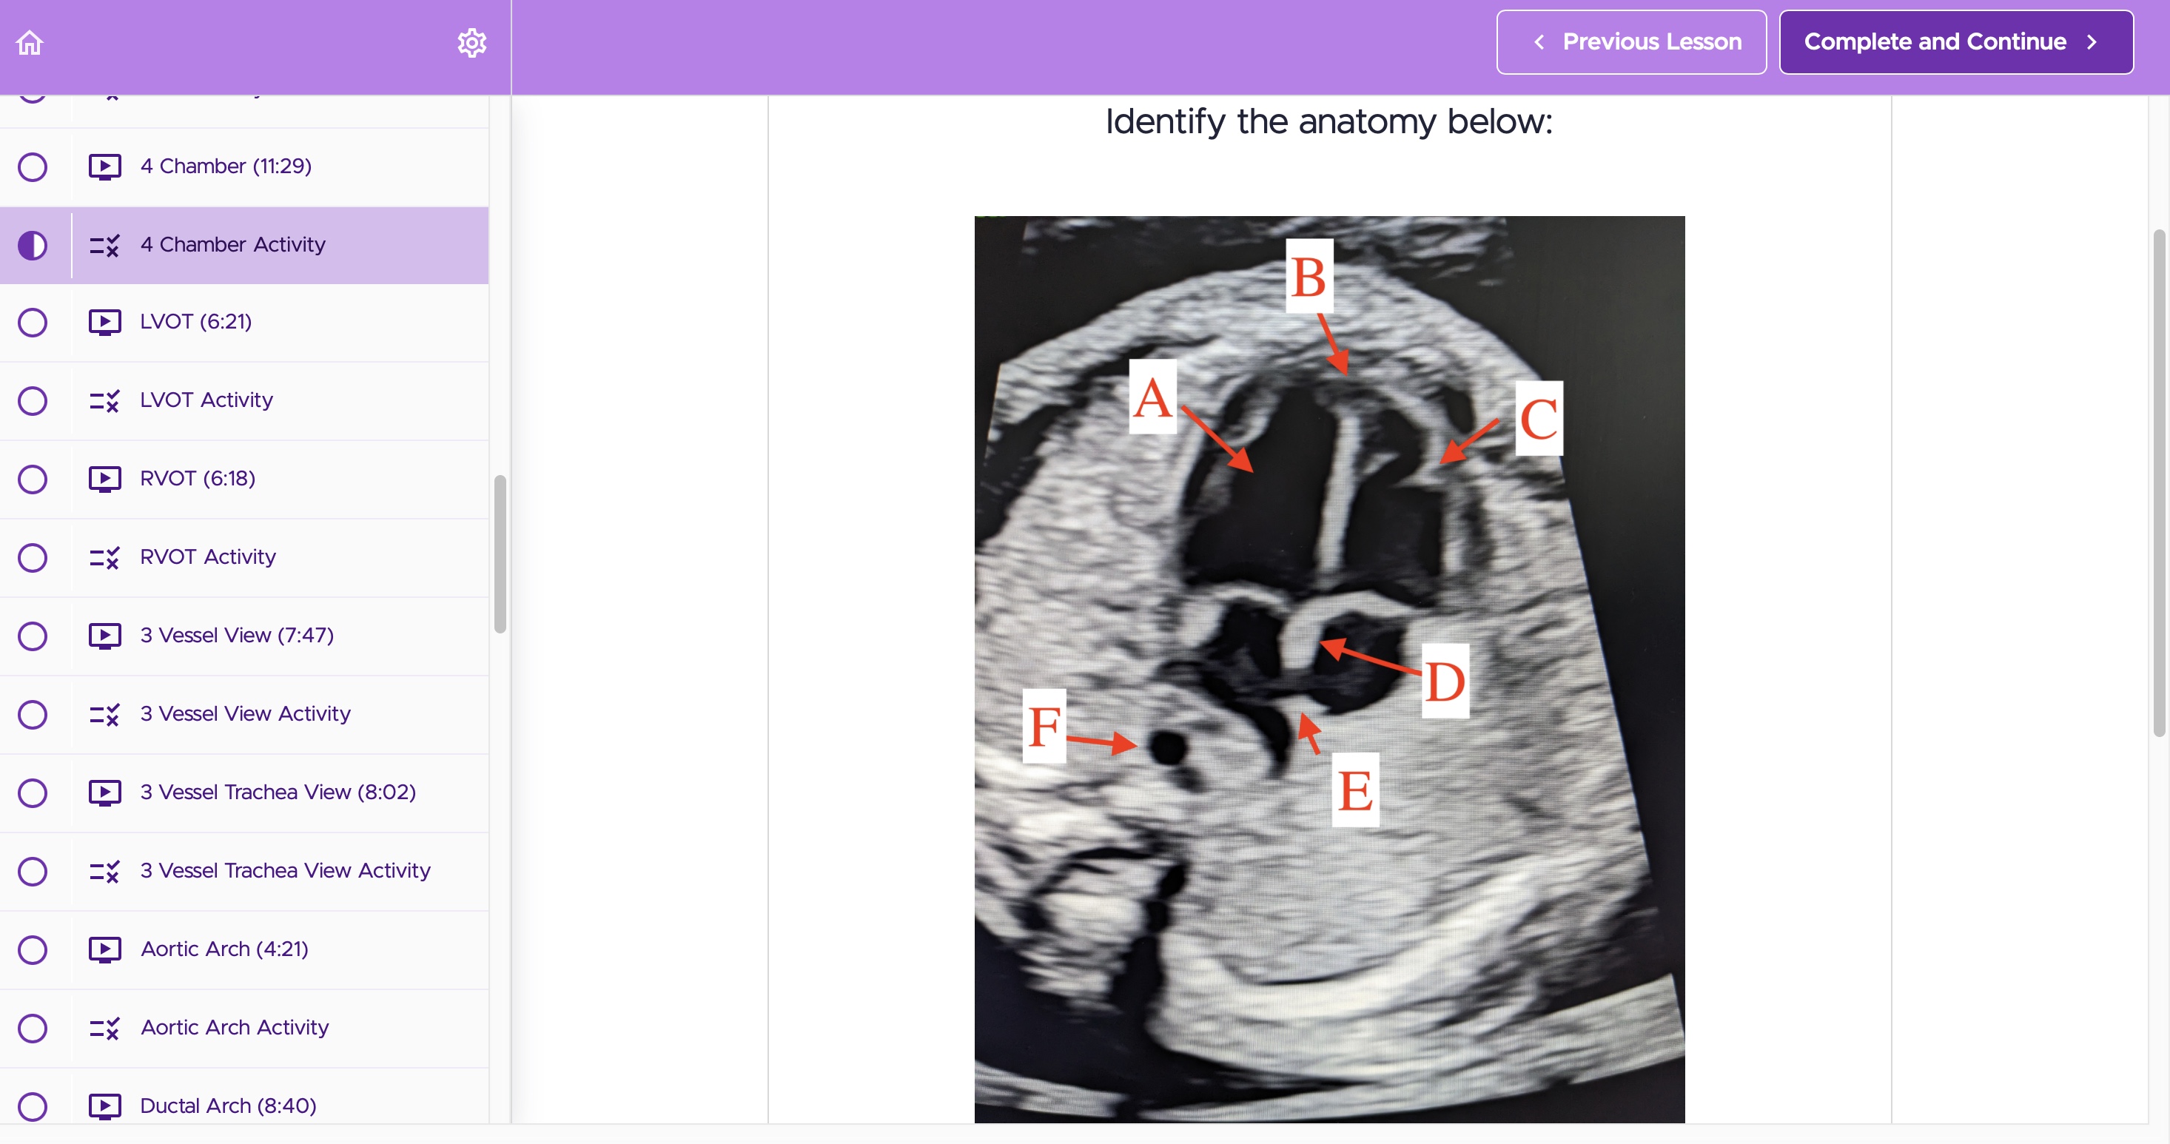Image resolution: width=2170 pixels, height=1144 pixels.
Task: Click the left chevron on Previous Lesson
Action: pos(1539,42)
